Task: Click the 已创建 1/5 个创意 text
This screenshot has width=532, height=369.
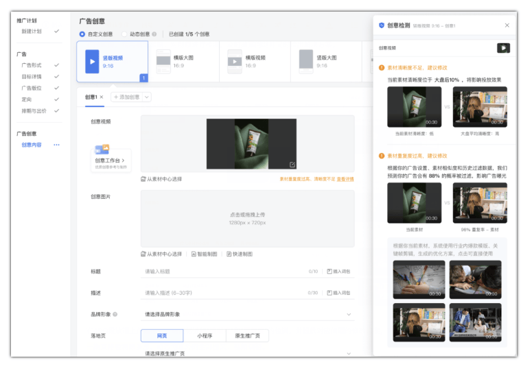Action: click(x=189, y=34)
